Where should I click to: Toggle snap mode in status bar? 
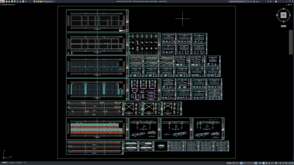pyautogui.click(x=237, y=163)
